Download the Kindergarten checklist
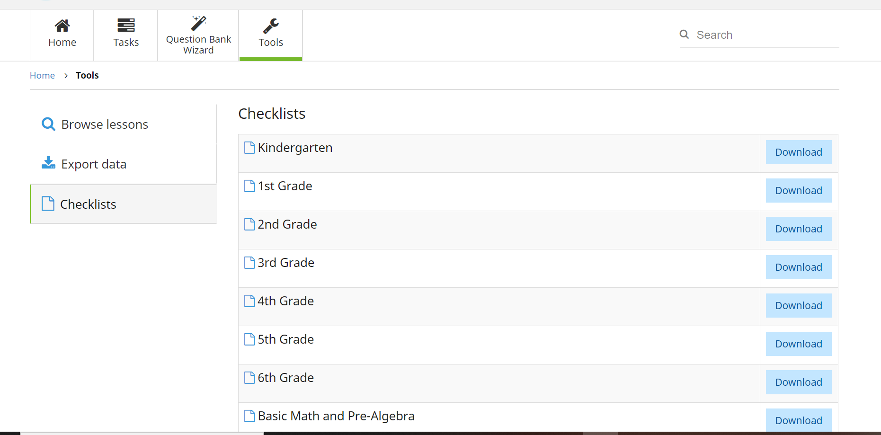The width and height of the screenshot is (881, 435). pos(798,152)
